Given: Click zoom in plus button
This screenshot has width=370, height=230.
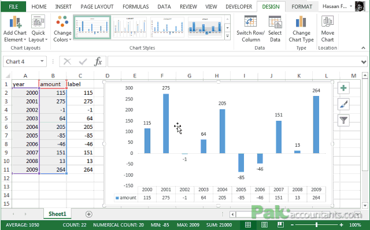Looking at the screenshot, I should coord(341,225).
